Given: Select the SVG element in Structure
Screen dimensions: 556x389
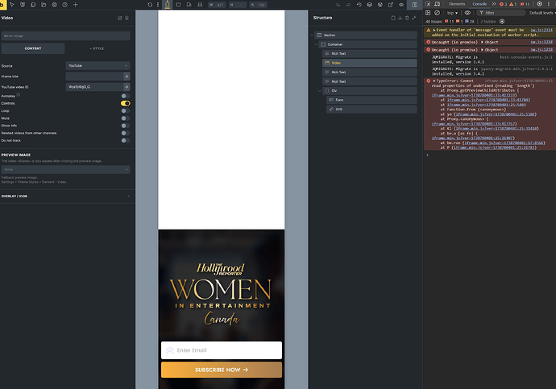Looking at the screenshot, I should click(x=371, y=109).
